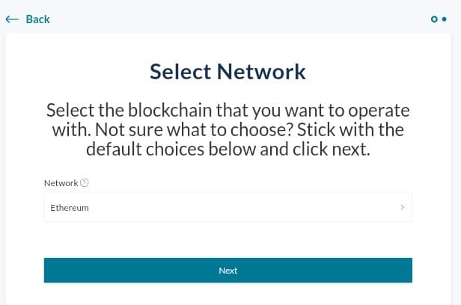Select the filled second step indicator dot
This screenshot has width=461, height=305.
[445, 19]
